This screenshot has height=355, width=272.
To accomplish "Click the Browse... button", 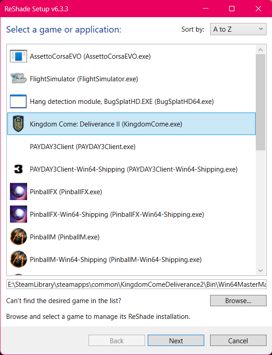I will coord(238,301).
